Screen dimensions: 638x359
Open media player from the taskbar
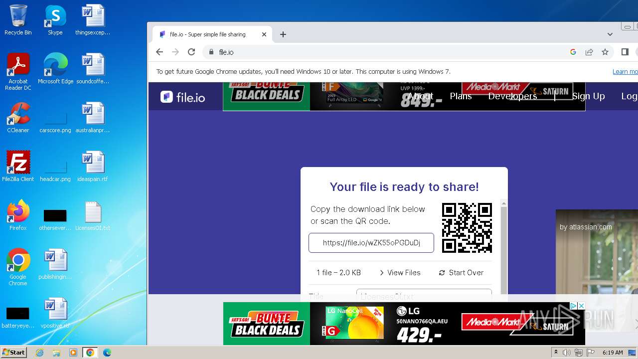point(73,353)
